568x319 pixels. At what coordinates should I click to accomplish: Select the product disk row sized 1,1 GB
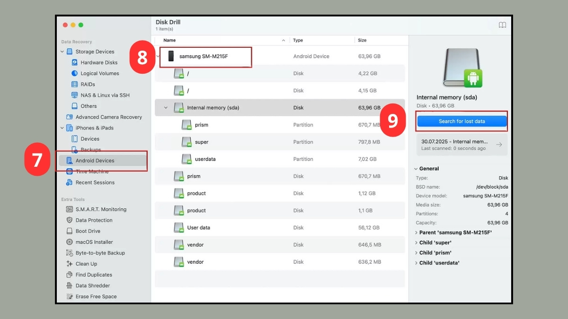point(280,210)
